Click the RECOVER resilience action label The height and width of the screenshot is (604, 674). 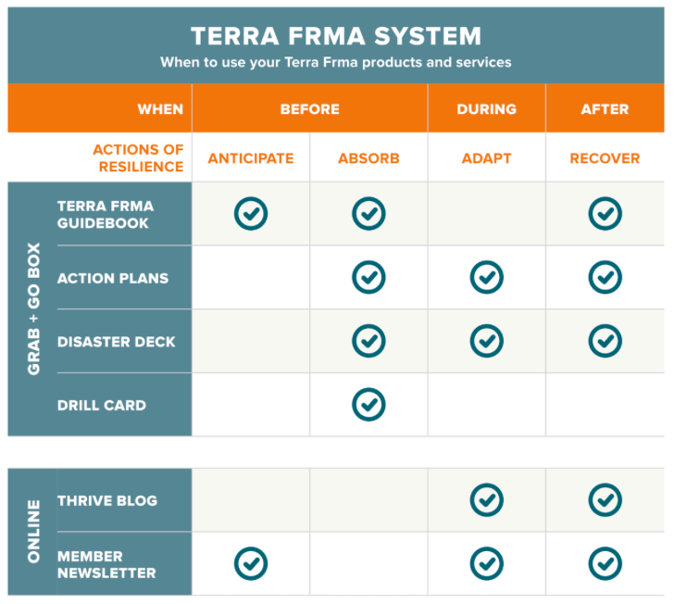click(605, 158)
